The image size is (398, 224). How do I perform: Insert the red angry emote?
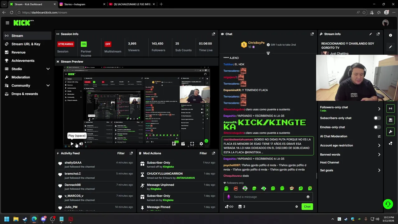236,188
